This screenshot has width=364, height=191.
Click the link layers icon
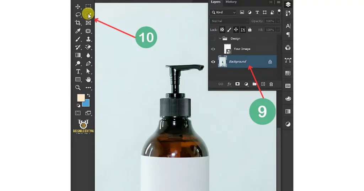pos(220,84)
